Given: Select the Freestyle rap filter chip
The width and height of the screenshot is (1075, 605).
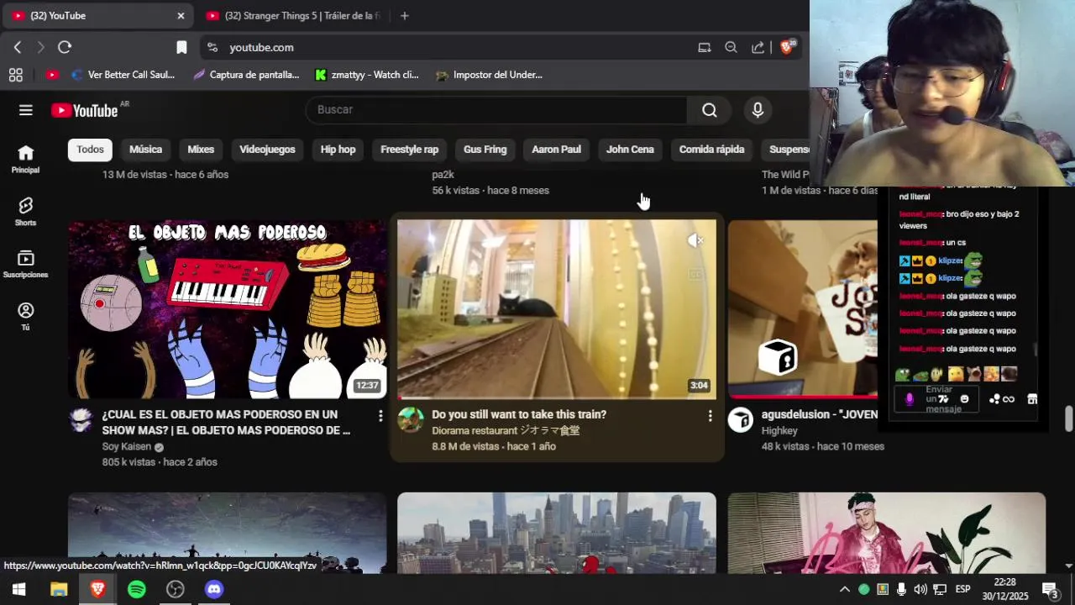Looking at the screenshot, I should point(409,150).
